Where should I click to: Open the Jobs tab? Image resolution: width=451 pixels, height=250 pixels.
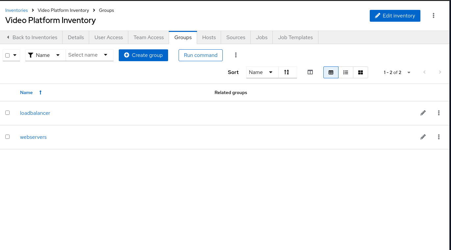coord(262,37)
